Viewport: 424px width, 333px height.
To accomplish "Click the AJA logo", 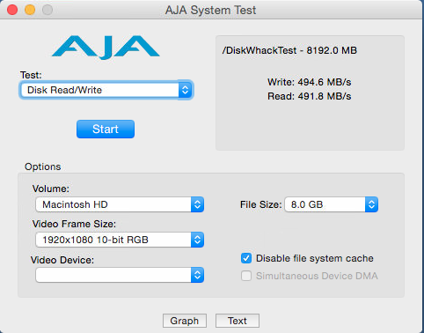I will coord(106,47).
